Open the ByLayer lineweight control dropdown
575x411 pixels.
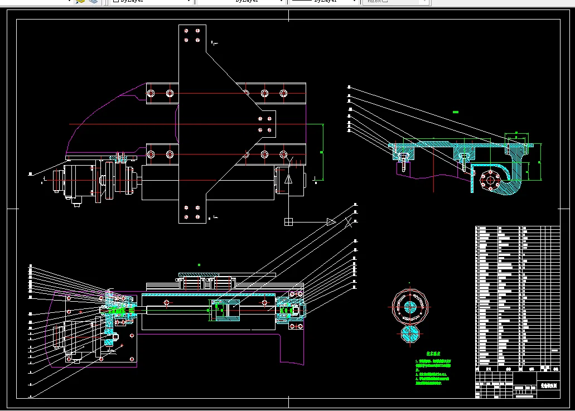pos(324,2)
